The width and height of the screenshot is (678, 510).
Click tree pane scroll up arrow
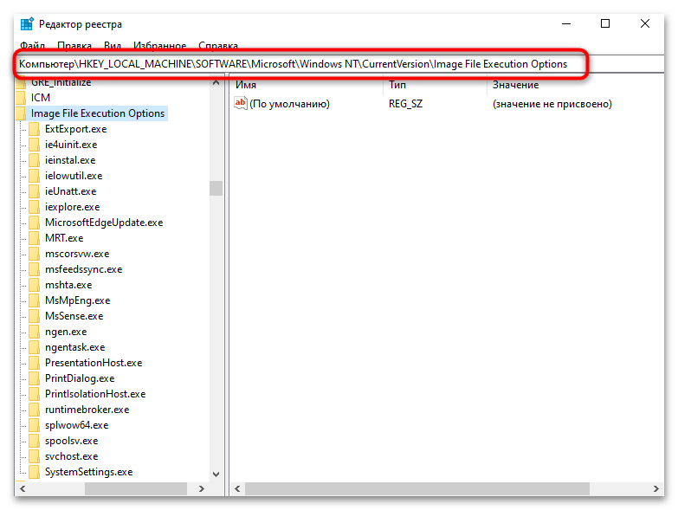[216, 82]
